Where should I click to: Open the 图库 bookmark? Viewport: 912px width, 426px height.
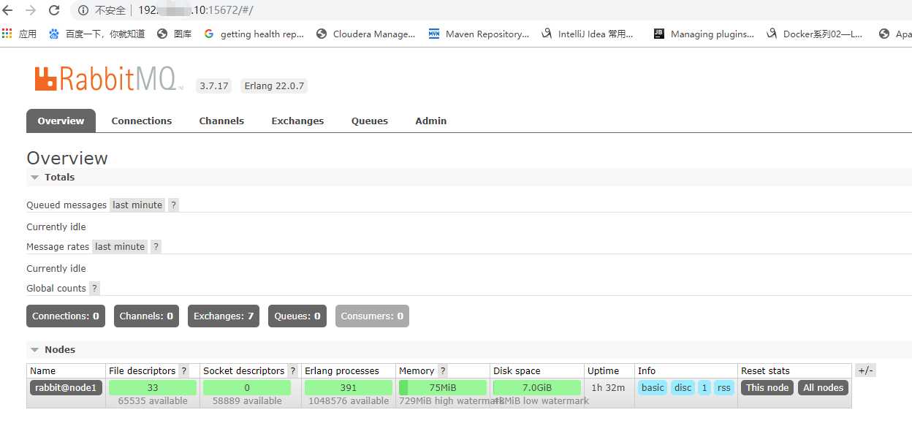(x=175, y=34)
